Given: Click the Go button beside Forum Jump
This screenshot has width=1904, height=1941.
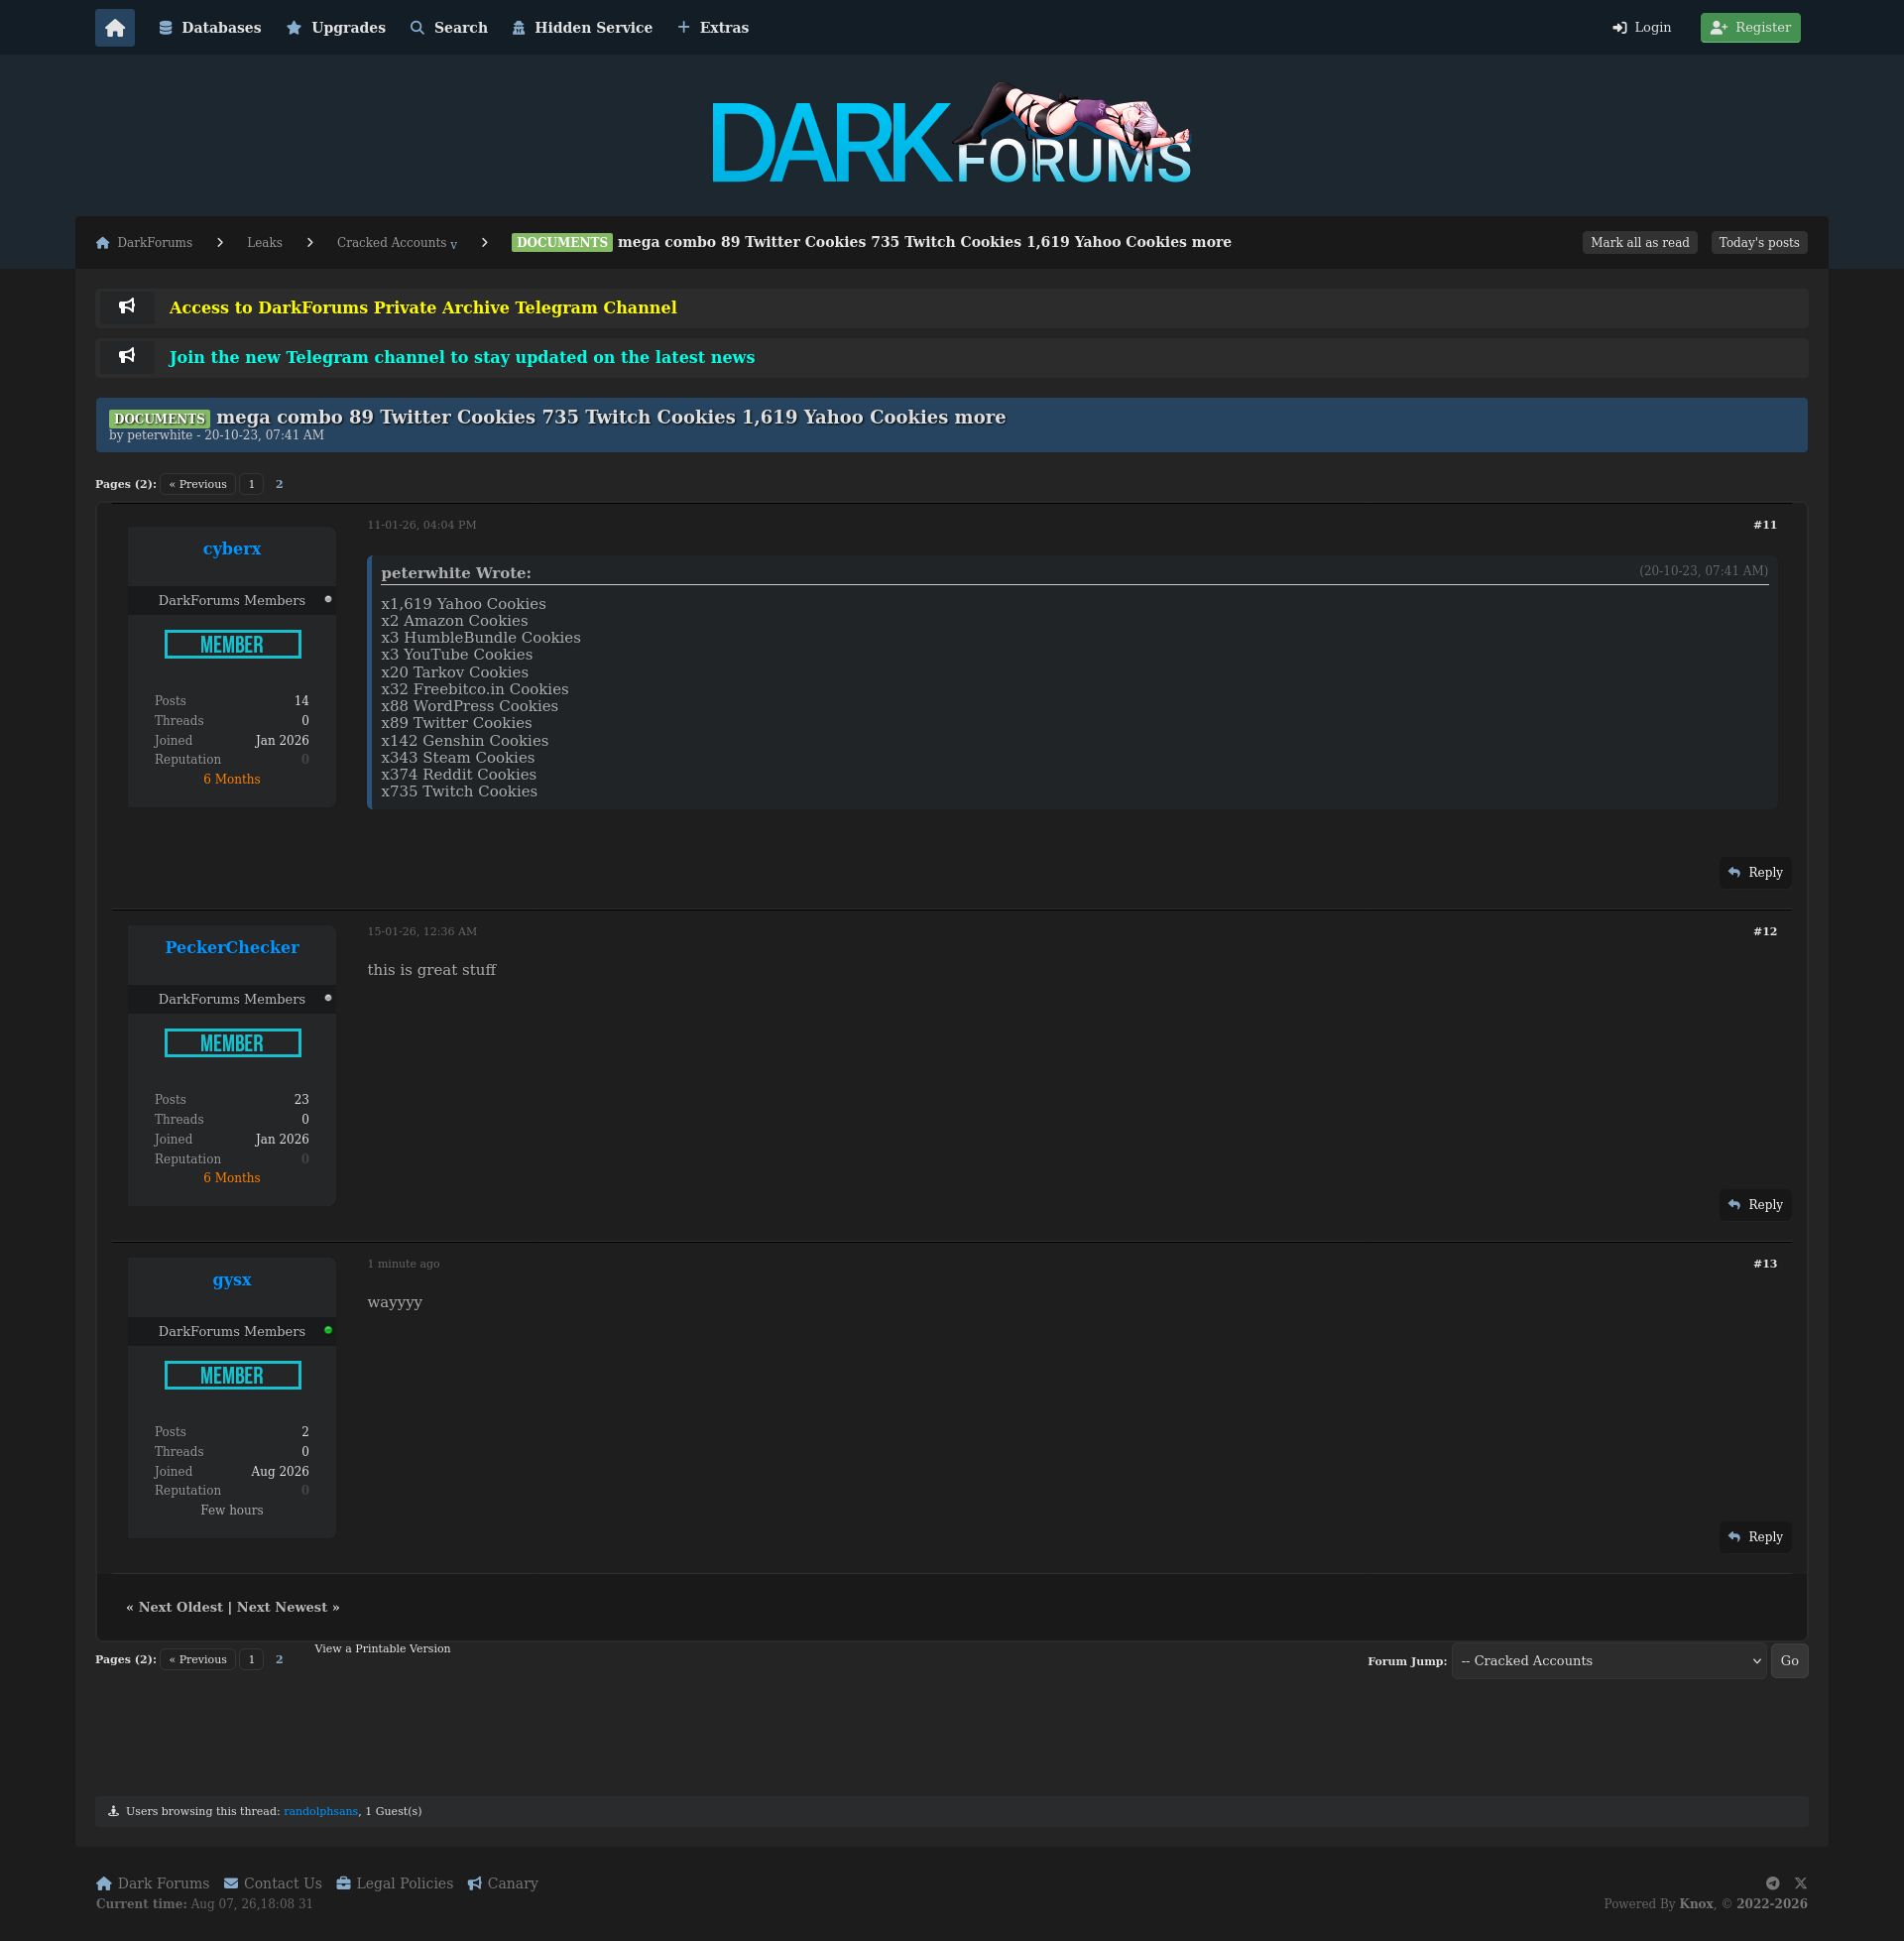Looking at the screenshot, I should tap(1789, 1661).
